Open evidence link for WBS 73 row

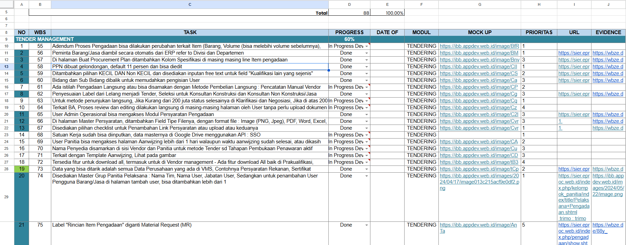tap(608, 169)
